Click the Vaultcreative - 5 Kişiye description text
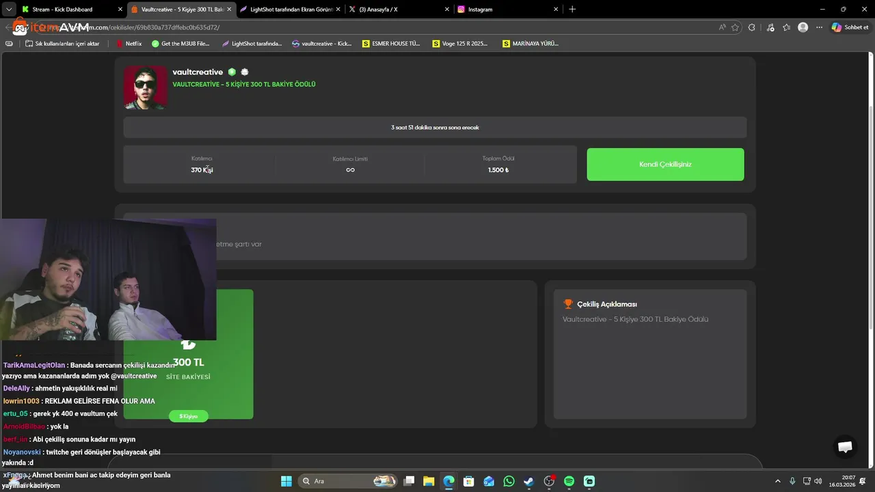875x492 pixels. pos(635,319)
